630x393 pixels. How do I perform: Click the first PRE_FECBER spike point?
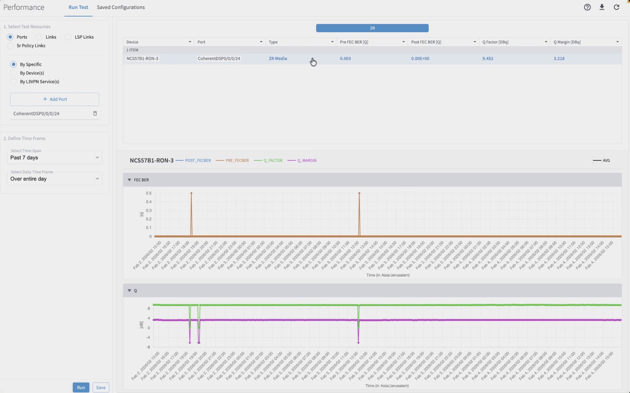pos(191,193)
